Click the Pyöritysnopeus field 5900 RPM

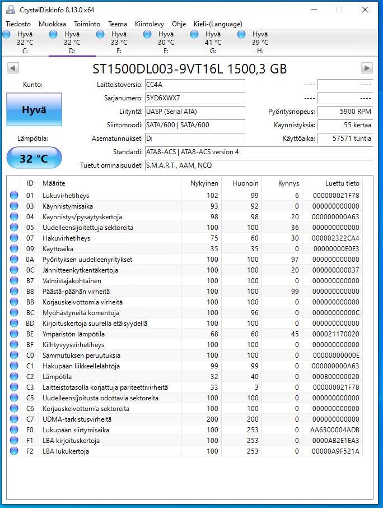(x=345, y=112)
